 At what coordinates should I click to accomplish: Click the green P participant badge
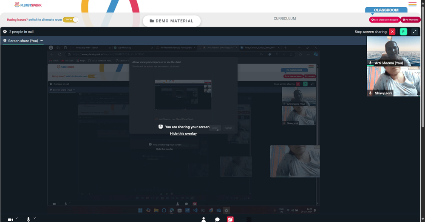pyautogui.click(x=403, y=32)
